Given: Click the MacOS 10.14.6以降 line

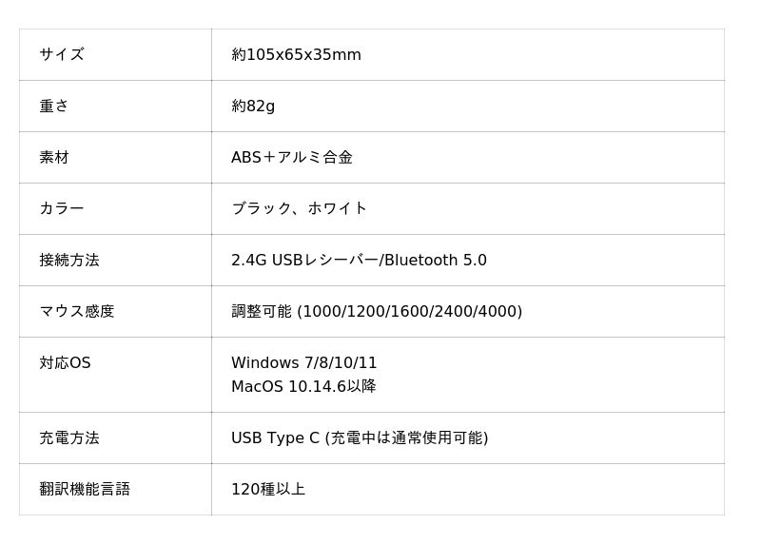Looking at the screenshot, I should pyautogui.click(x=303, y=386).
